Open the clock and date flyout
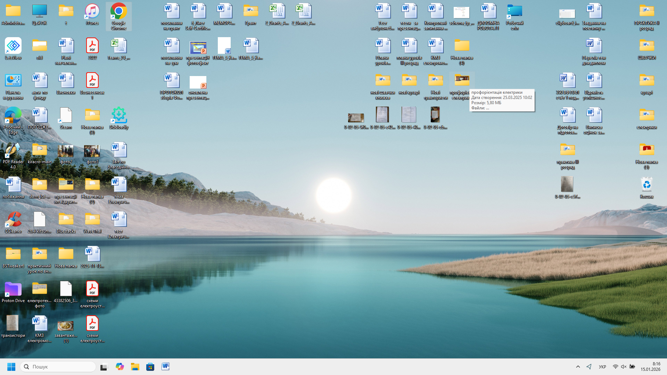This screenshot has height=375, width=667. click(x=650, y=367)
